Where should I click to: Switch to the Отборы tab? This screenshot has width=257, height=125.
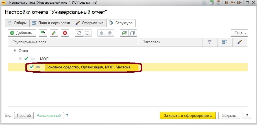[x=18, y=23]
